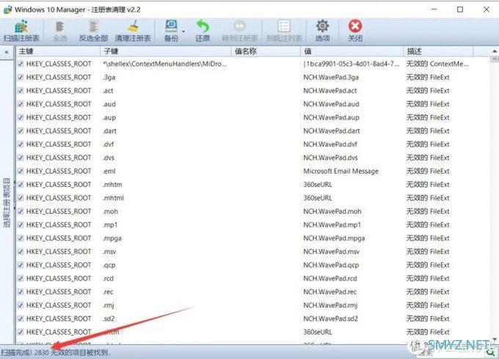Select the Microsoft Email Message value
Viewport: 499px width, 359px height.
point(340,171)
